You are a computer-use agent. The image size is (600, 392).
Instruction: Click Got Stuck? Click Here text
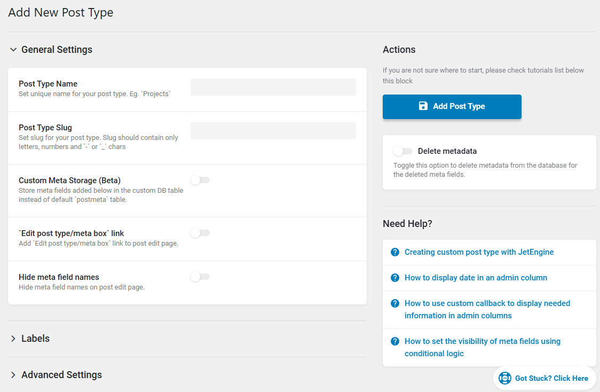click(551, 378)
